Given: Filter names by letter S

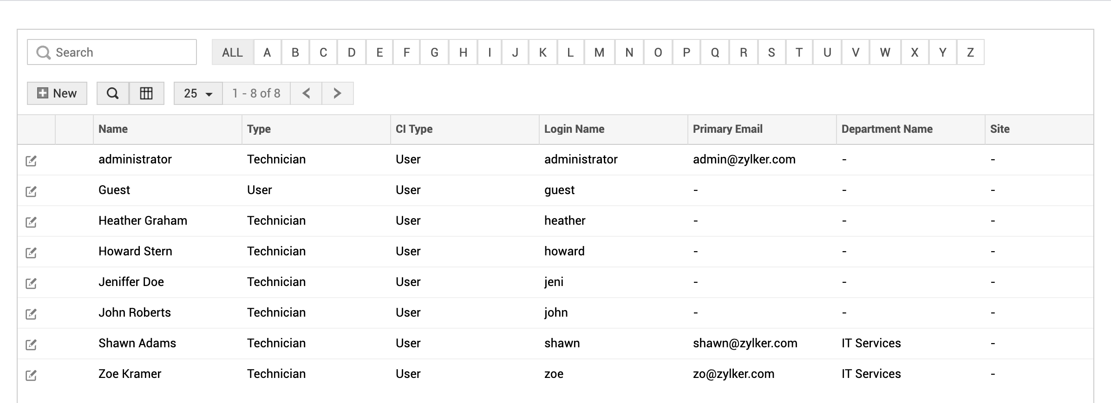Looking at the screenshot, I should click(x=771, y=52).
